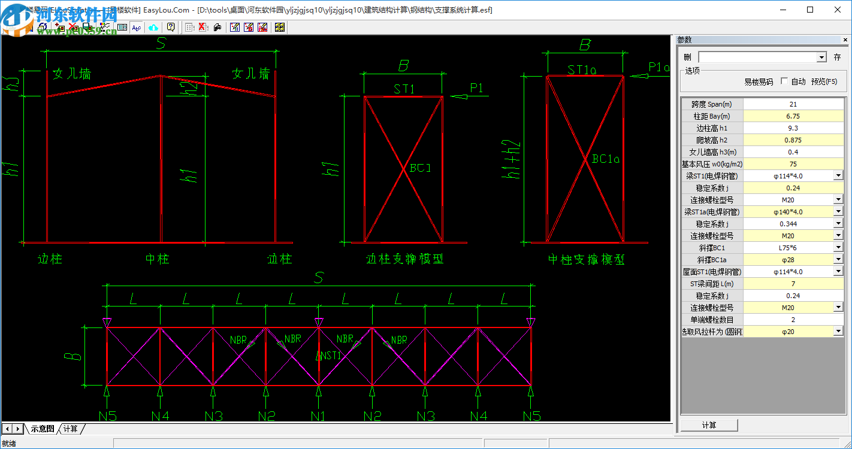
Task: Close the 参数 panel with its X
Action: (x=845, y=40)
